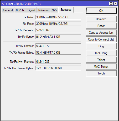Click the Tx/Rx Hw. Frames field
The height and width of the screenshot is (121, 119).
pos(58,61)
